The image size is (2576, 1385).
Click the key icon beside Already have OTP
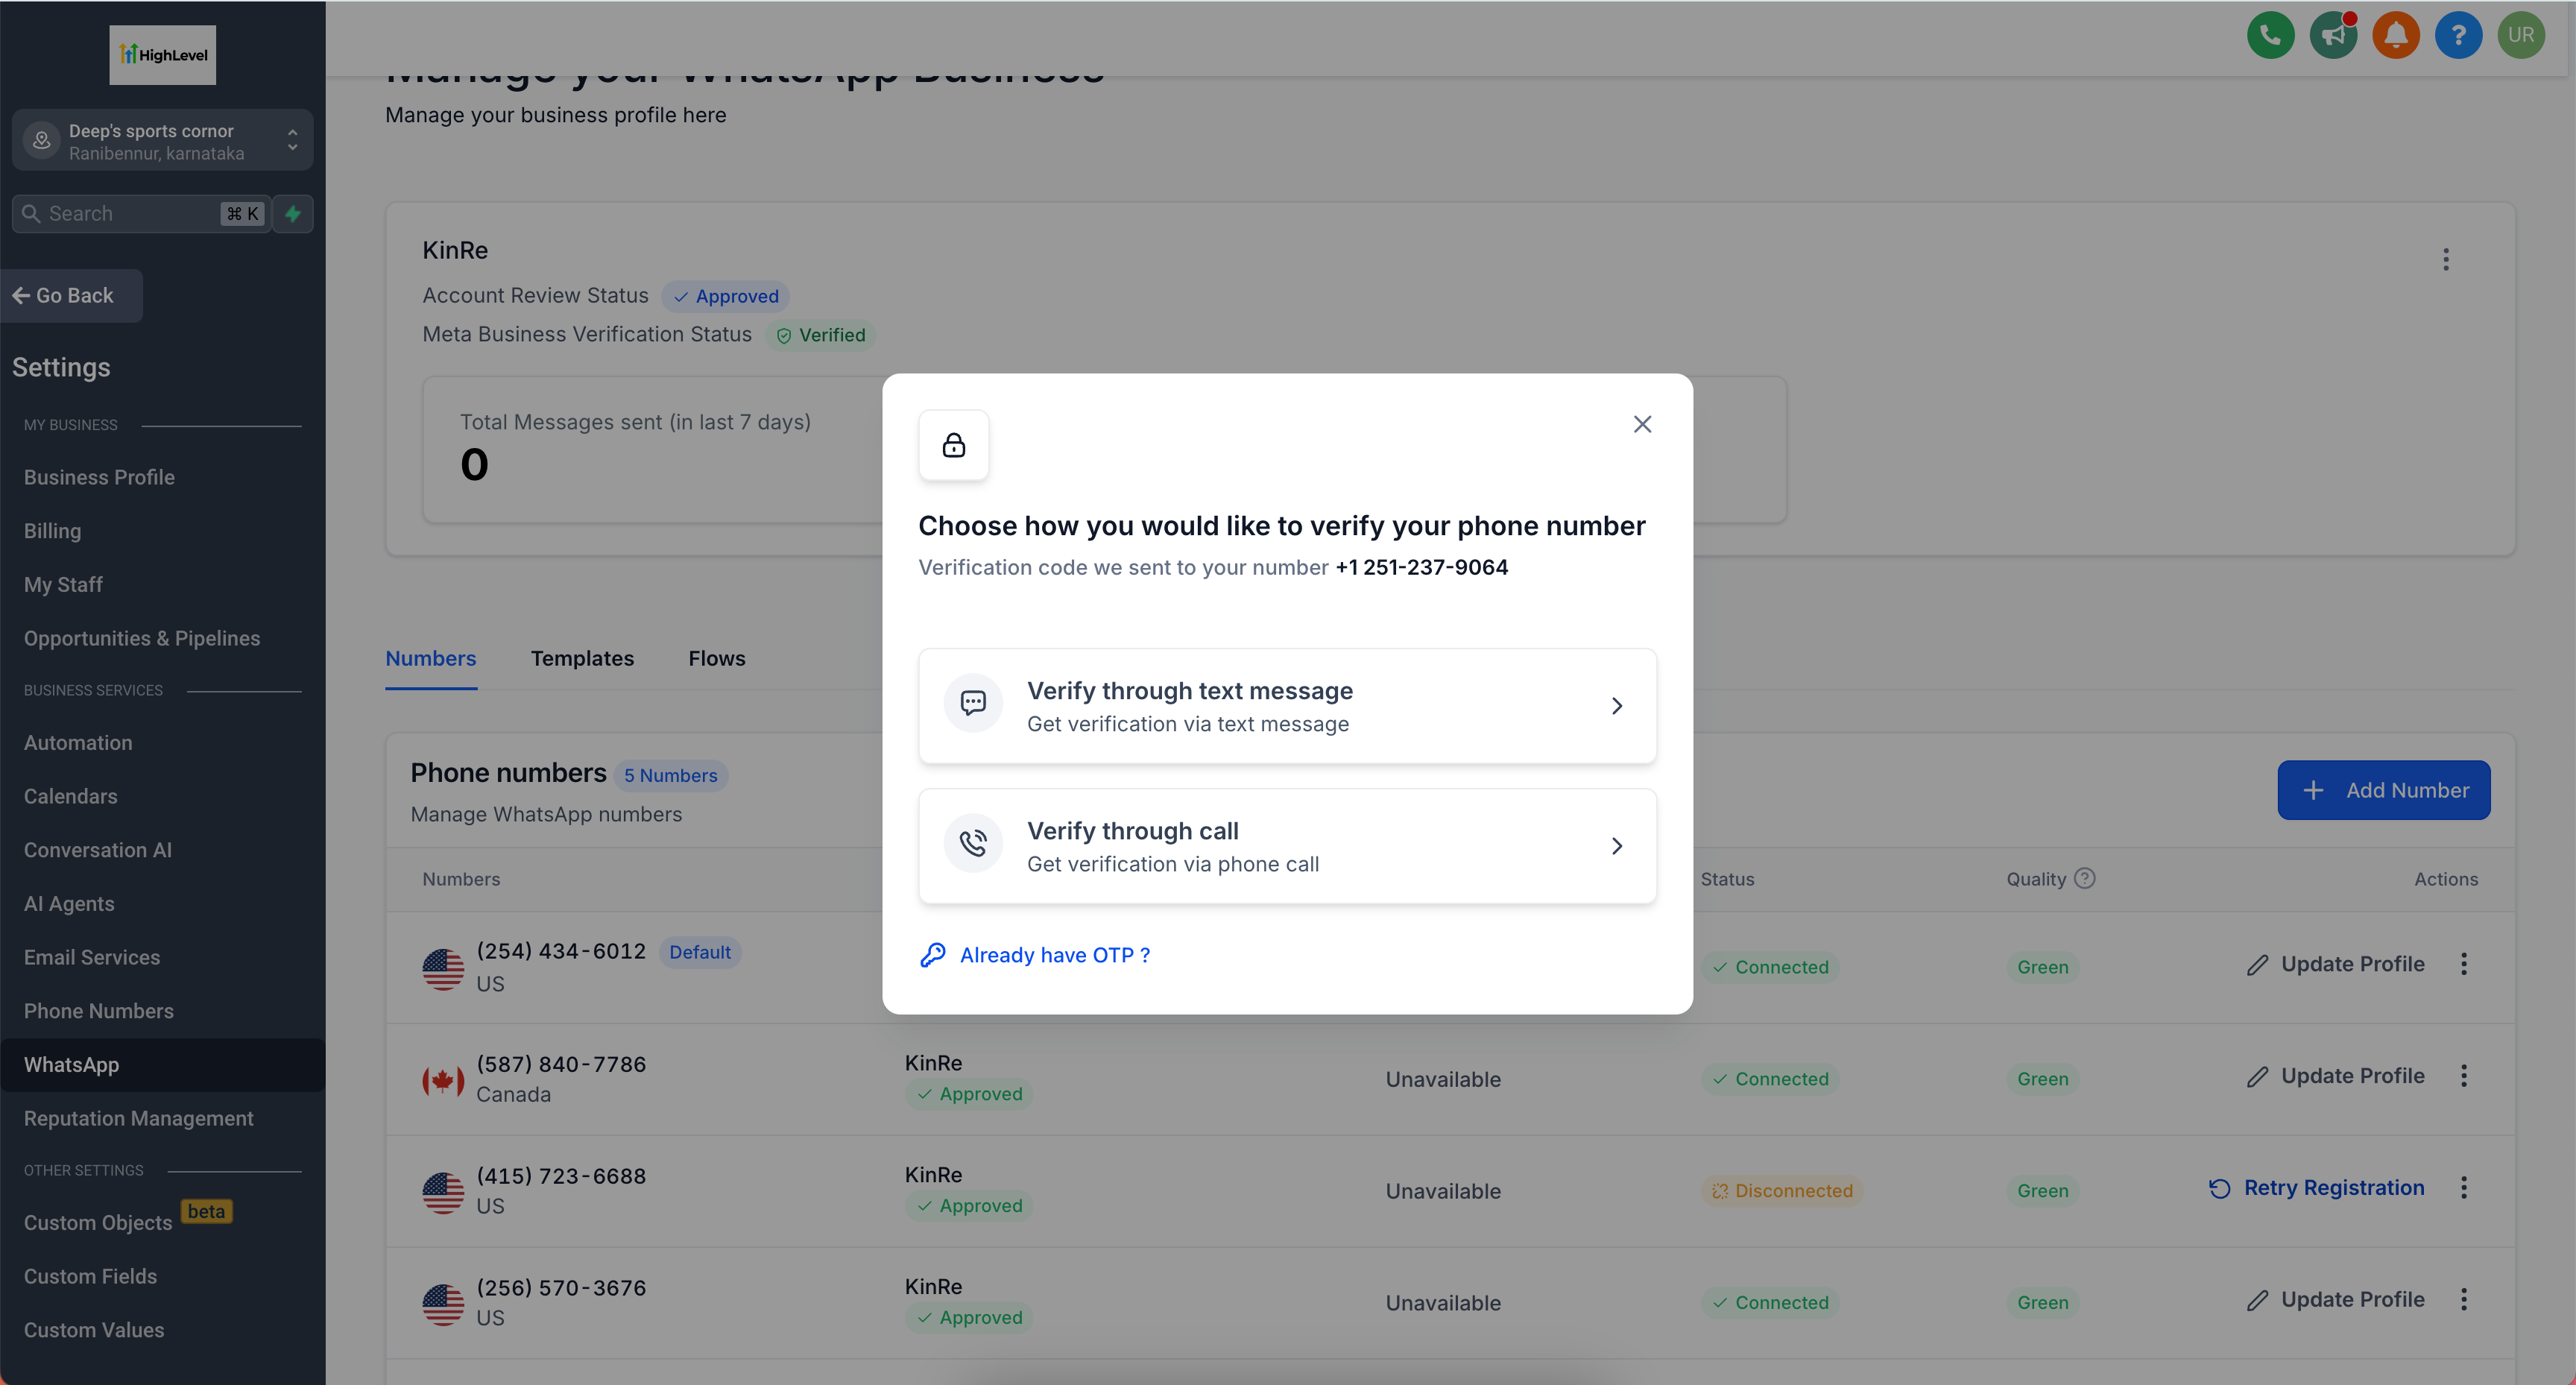933,955
